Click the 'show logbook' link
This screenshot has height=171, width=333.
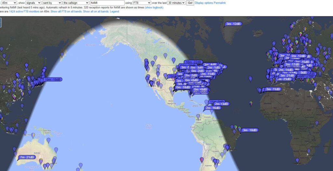tap(154, 7)
